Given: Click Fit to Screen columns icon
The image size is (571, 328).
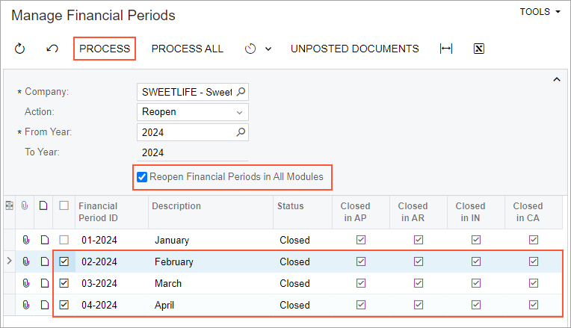Looking at the screenshot, I should point(446,49).
